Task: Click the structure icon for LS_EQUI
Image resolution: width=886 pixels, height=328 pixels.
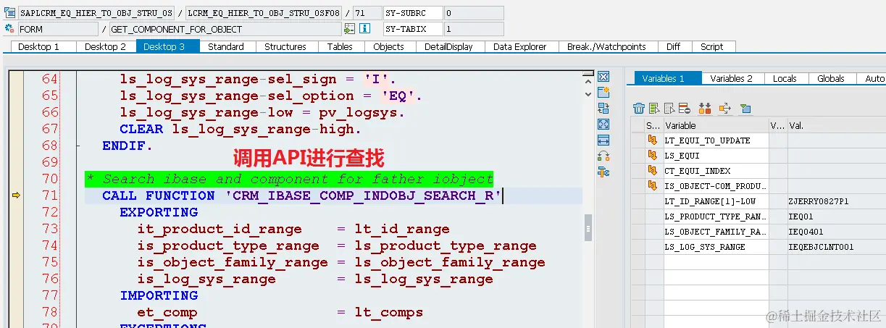Action: tap(651, 156)
